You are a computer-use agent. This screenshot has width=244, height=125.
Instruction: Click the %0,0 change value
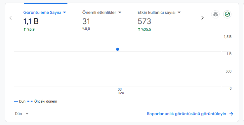click(x=86, y=29)
